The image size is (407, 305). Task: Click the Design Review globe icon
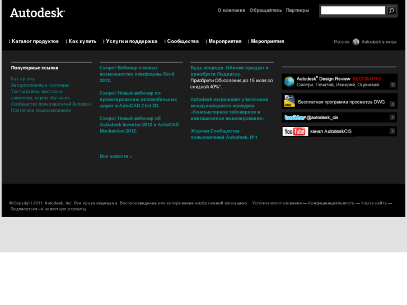coord(289,82)
